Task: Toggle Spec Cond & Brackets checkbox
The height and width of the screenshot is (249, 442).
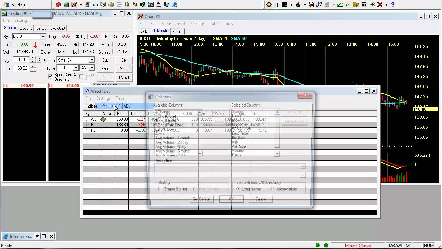Action: click(x=51, y=76)
